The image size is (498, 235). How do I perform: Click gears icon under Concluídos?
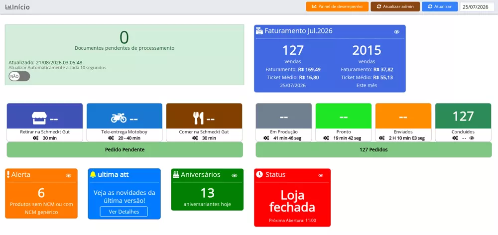point(455,138)
